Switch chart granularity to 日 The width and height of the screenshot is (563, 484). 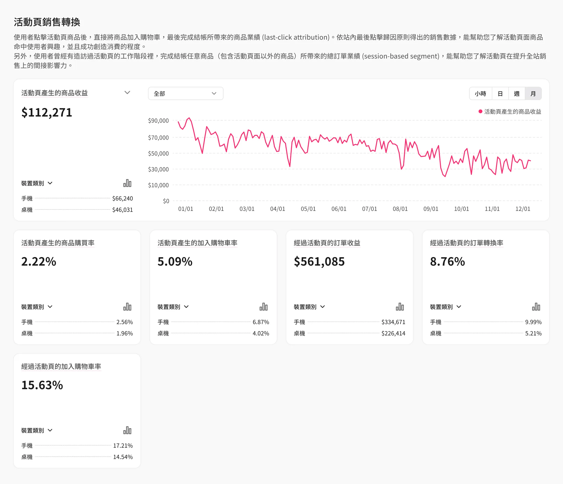click(x=500, y=94)
